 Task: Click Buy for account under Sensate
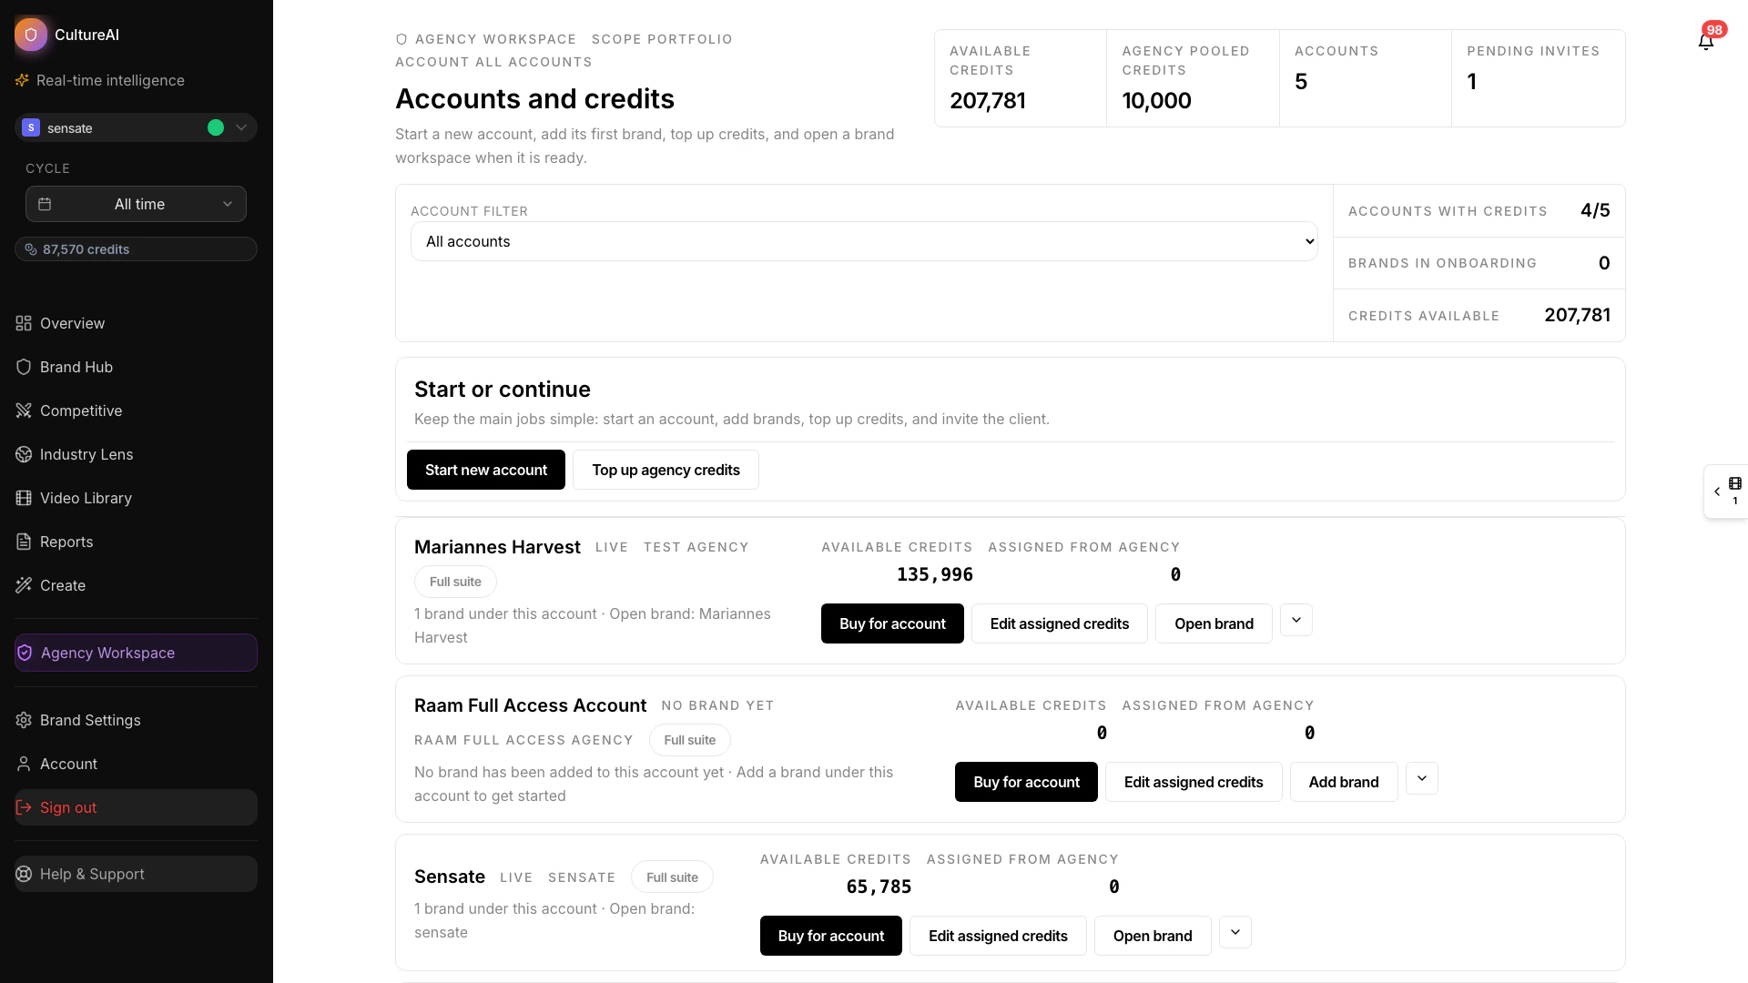point(830,935)
